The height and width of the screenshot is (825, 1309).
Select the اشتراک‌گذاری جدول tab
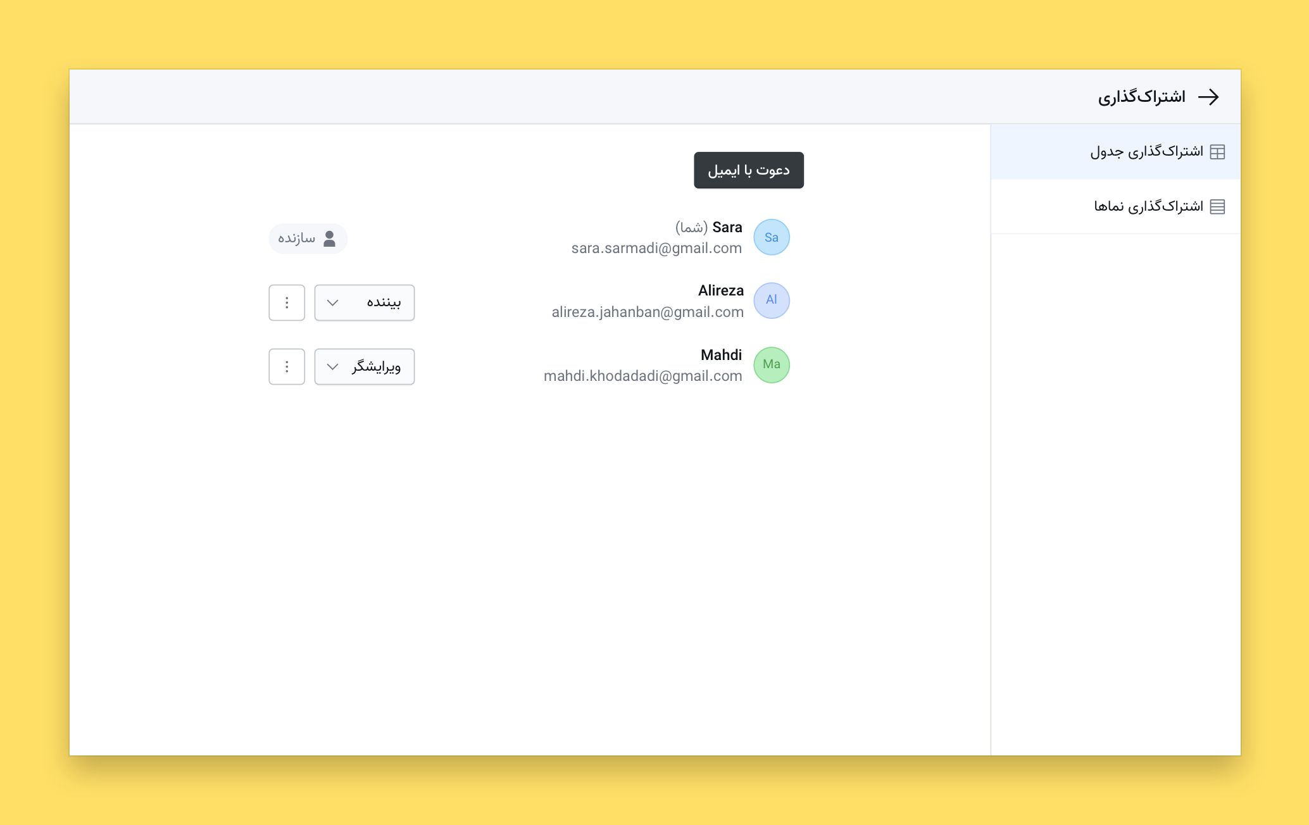pos(1115,152)
